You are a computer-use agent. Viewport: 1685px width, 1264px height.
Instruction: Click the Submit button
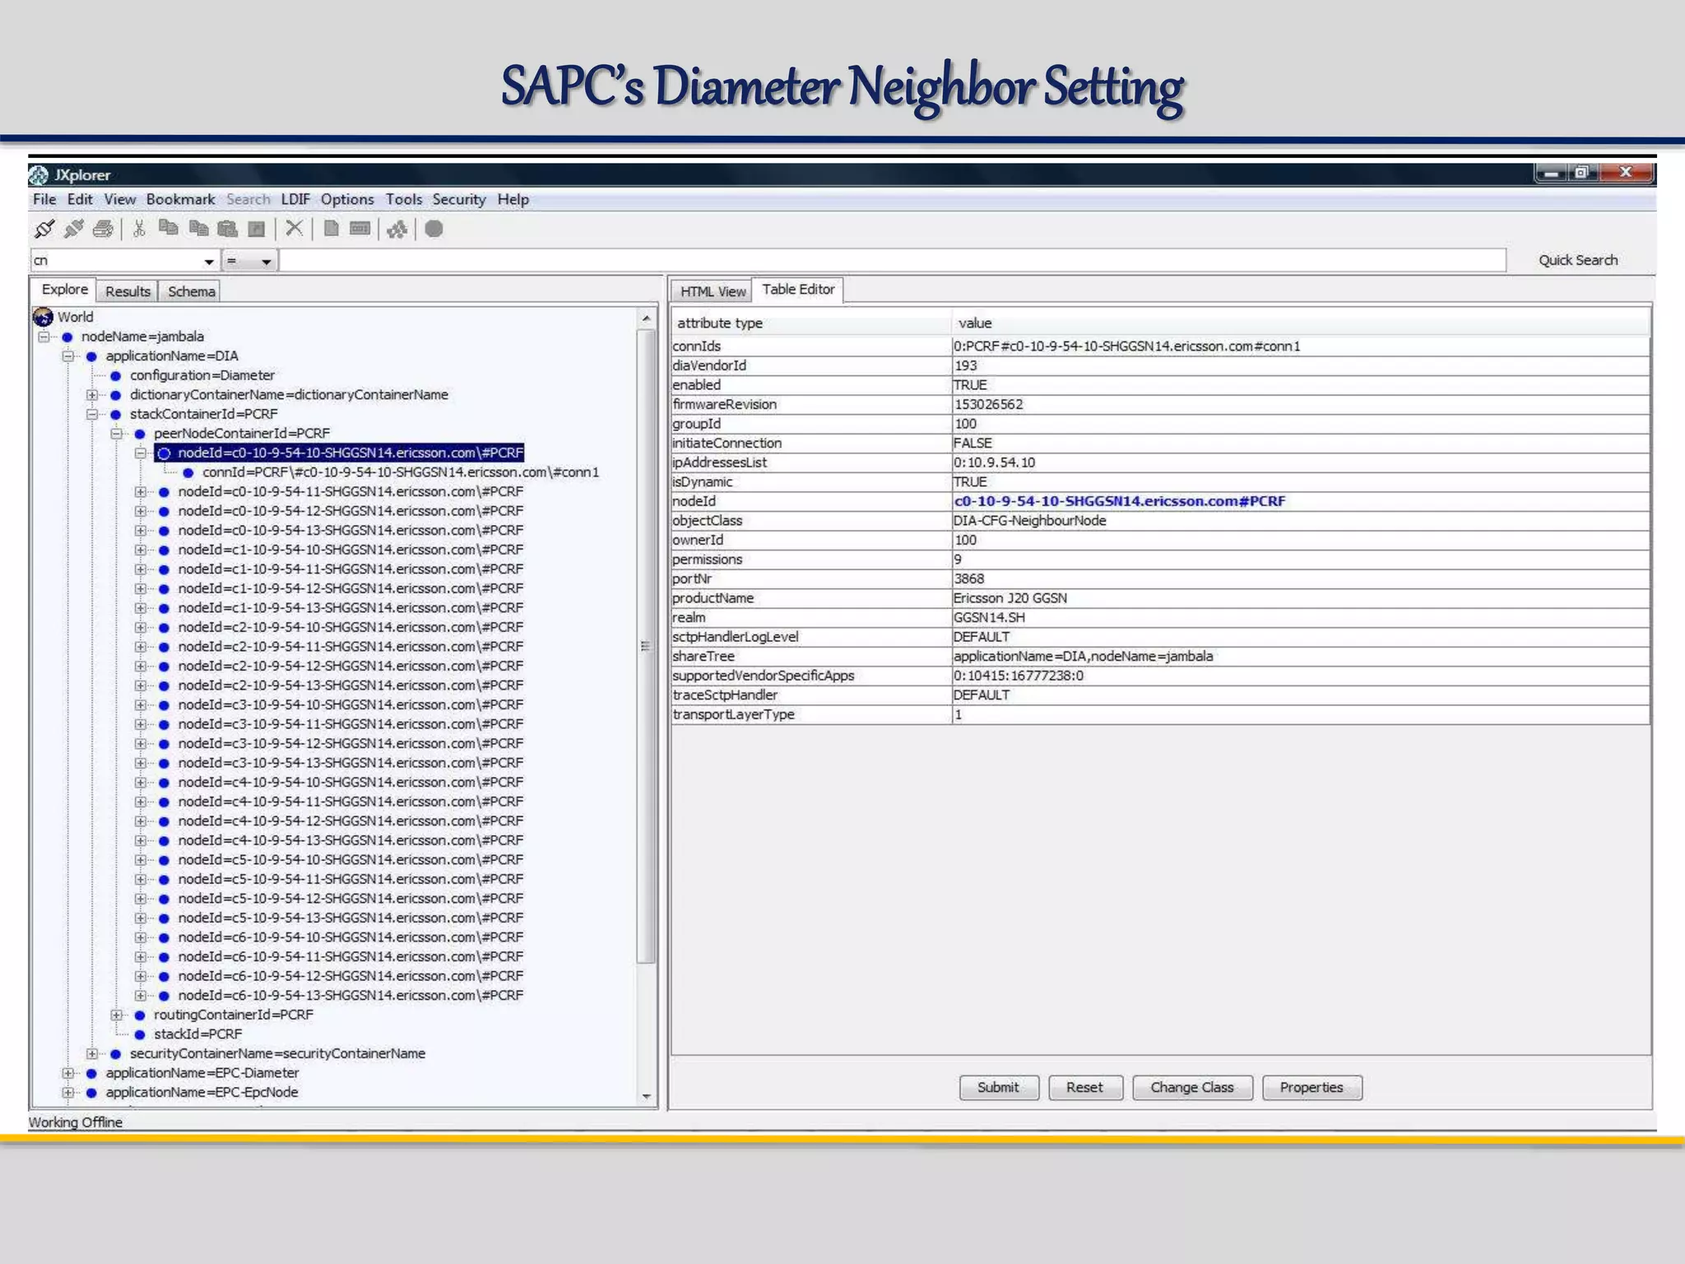(x=999, y=1087)
